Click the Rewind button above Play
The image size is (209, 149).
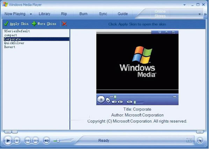tap(8, 132)
